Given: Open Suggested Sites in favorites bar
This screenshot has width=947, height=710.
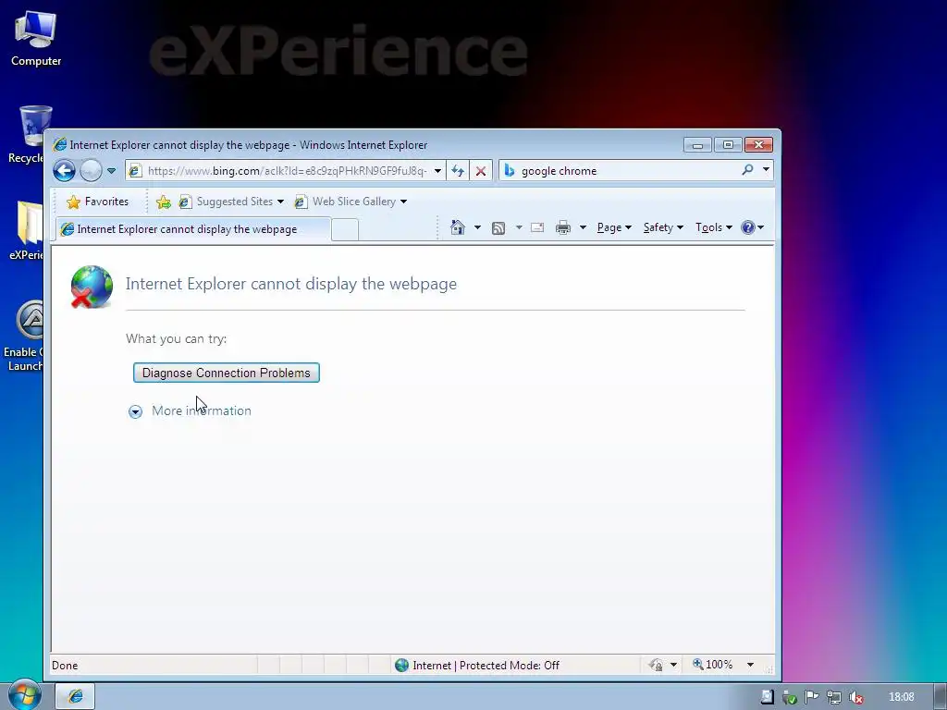Looking at the screenshot, I should (x=231, y=202).
